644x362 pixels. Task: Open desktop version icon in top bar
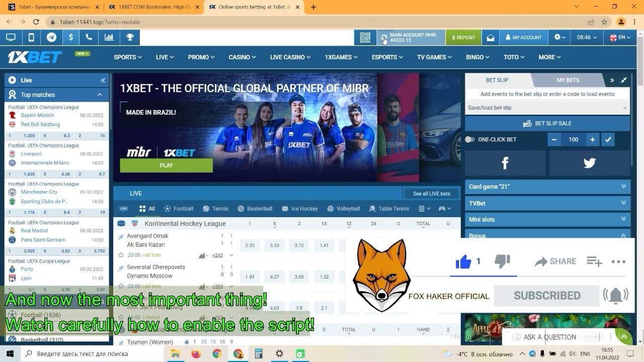click(11, 37)
